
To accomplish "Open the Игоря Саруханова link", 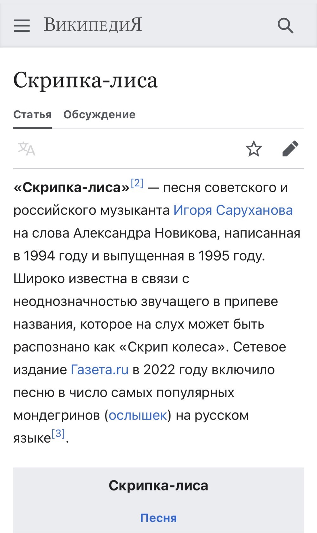I will click(x=233, y=210).
